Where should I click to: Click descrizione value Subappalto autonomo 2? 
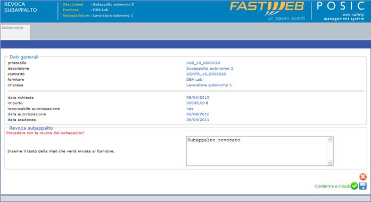(x=210, y=68)
